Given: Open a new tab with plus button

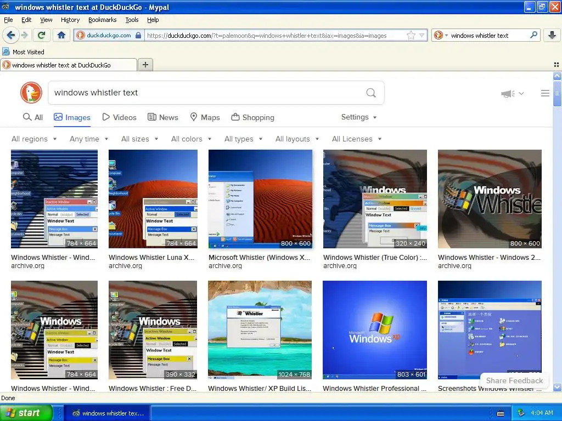Looking at the screenshot, I should coord(145,65).
